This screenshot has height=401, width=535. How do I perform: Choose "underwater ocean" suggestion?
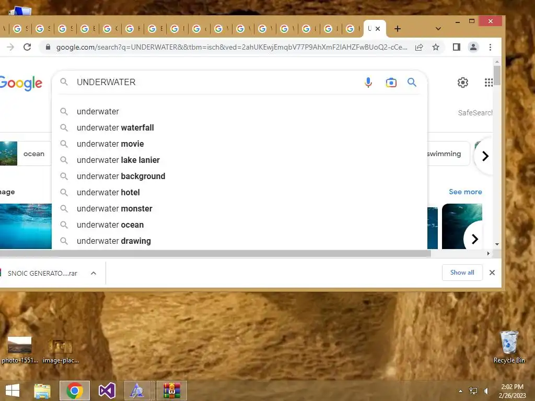coord(110,225)
